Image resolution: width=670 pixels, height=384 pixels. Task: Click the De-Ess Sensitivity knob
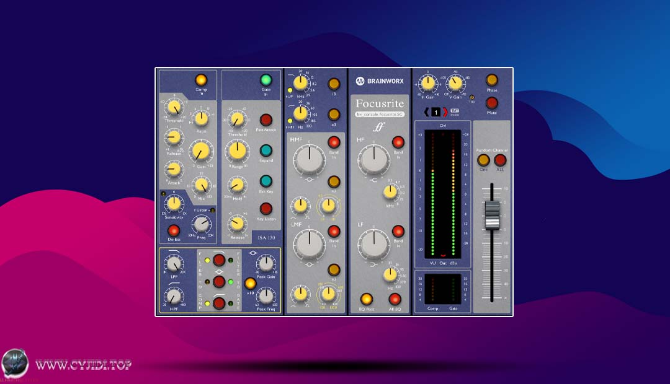coord(174,204)
